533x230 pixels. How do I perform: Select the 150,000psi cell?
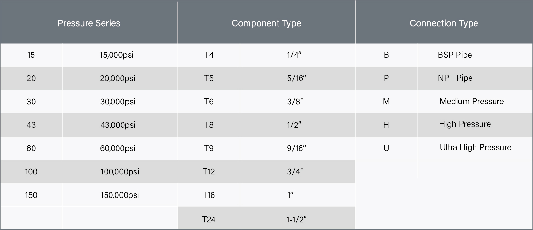[120, 195]
